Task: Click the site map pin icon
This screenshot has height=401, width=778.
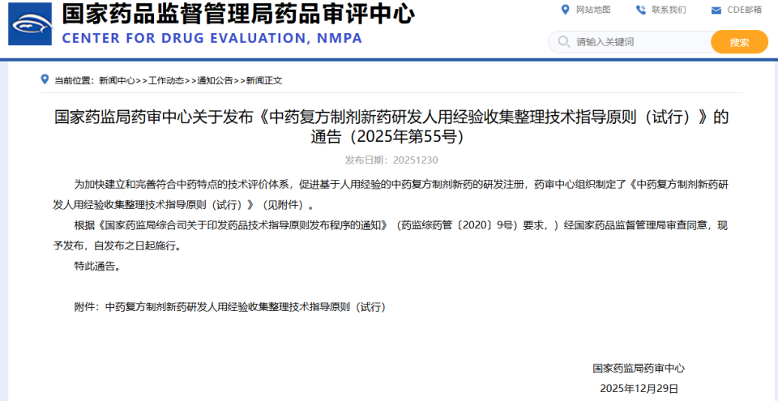Action: tap(565, 10)
